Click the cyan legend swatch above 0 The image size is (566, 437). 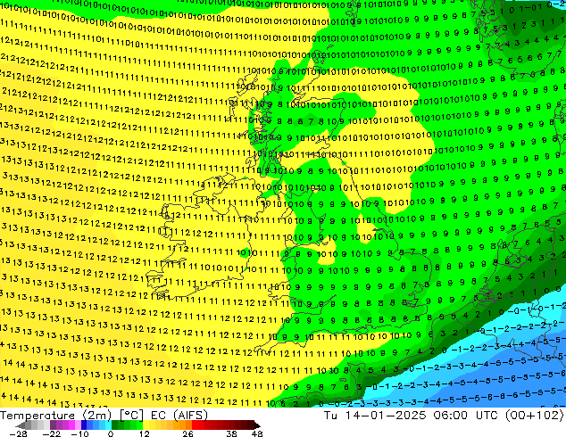(x=108, y=425)
